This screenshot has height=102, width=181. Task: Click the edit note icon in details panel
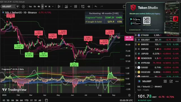(x=171, y=81)
